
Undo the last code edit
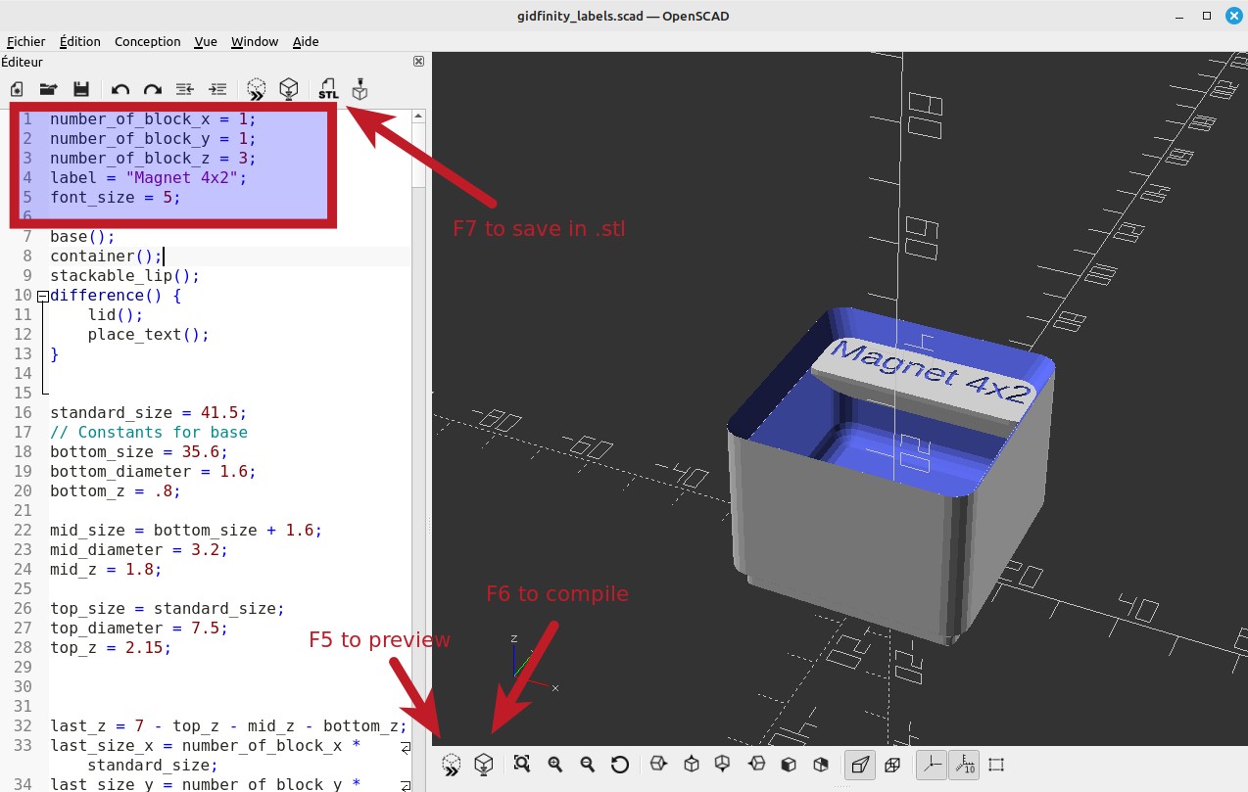click(119, 89)
